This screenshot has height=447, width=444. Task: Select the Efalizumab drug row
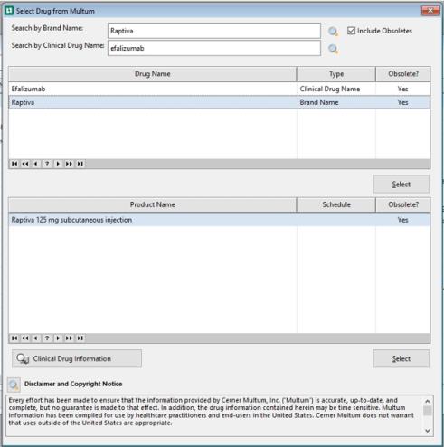click(220, 89)
